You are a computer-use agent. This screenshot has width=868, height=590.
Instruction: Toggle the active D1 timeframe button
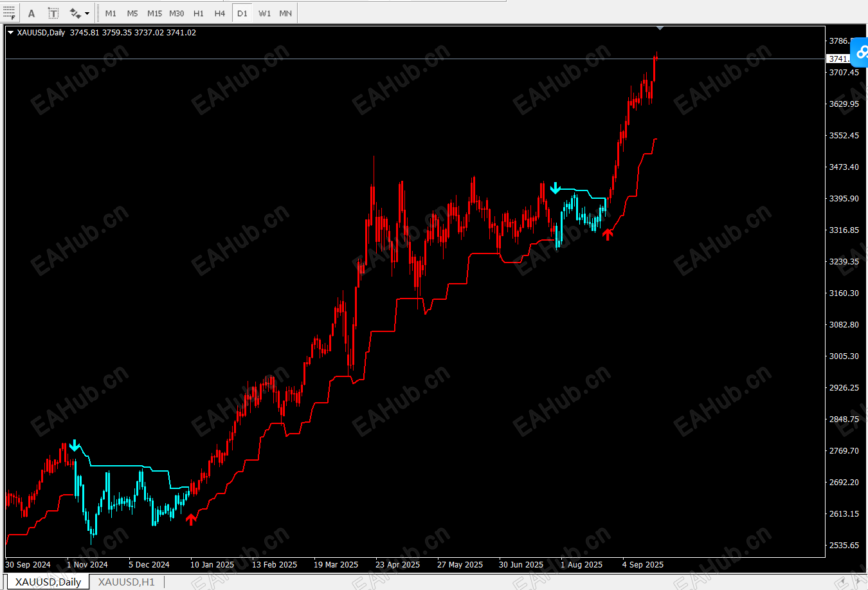coord(242,13)
